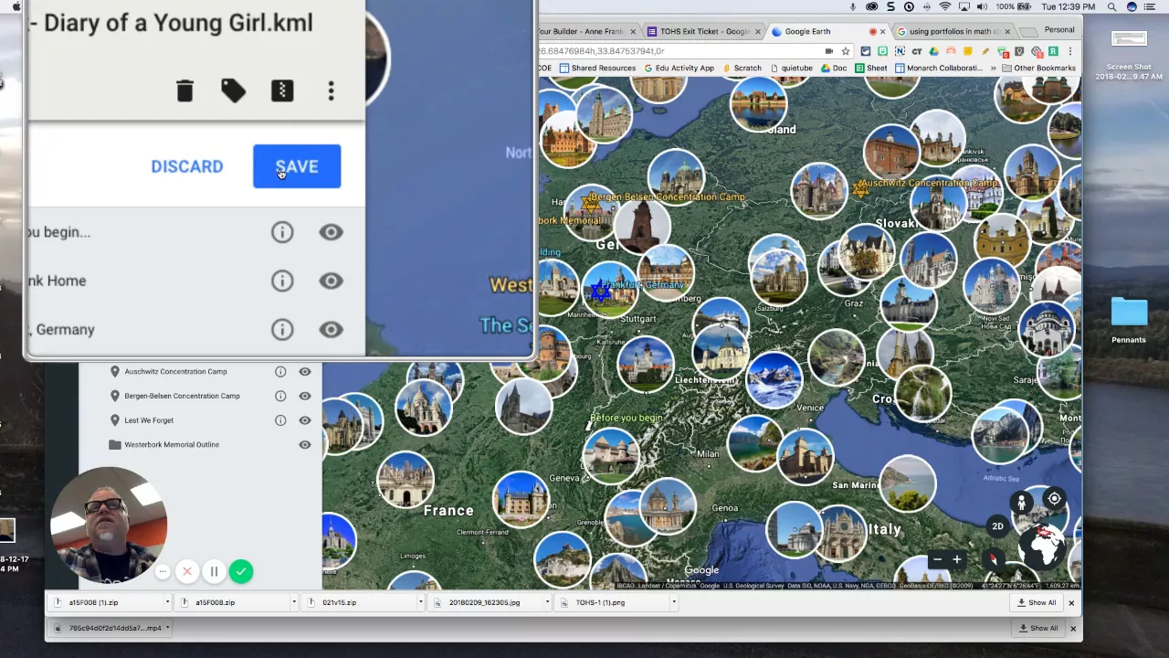The height and width of the screenshot is (658, 1169).
Task: Hide Auschwitz Concentration Camp placemark
Action: pos(305,372)
